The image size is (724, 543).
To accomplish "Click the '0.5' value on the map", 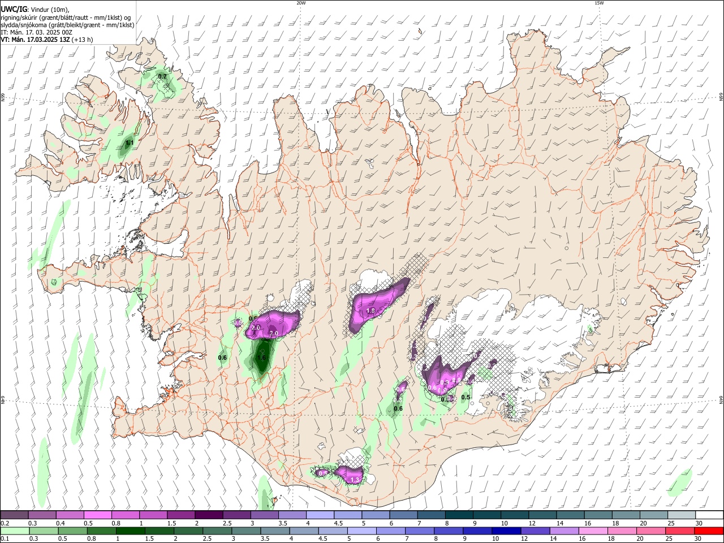I will point(466,397).
